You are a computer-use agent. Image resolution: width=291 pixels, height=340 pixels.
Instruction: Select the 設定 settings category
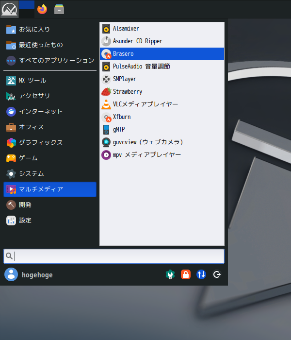50,221
